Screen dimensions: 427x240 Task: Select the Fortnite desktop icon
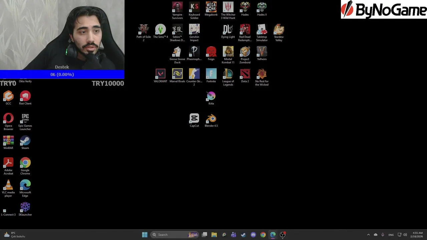tap(211, 76)
